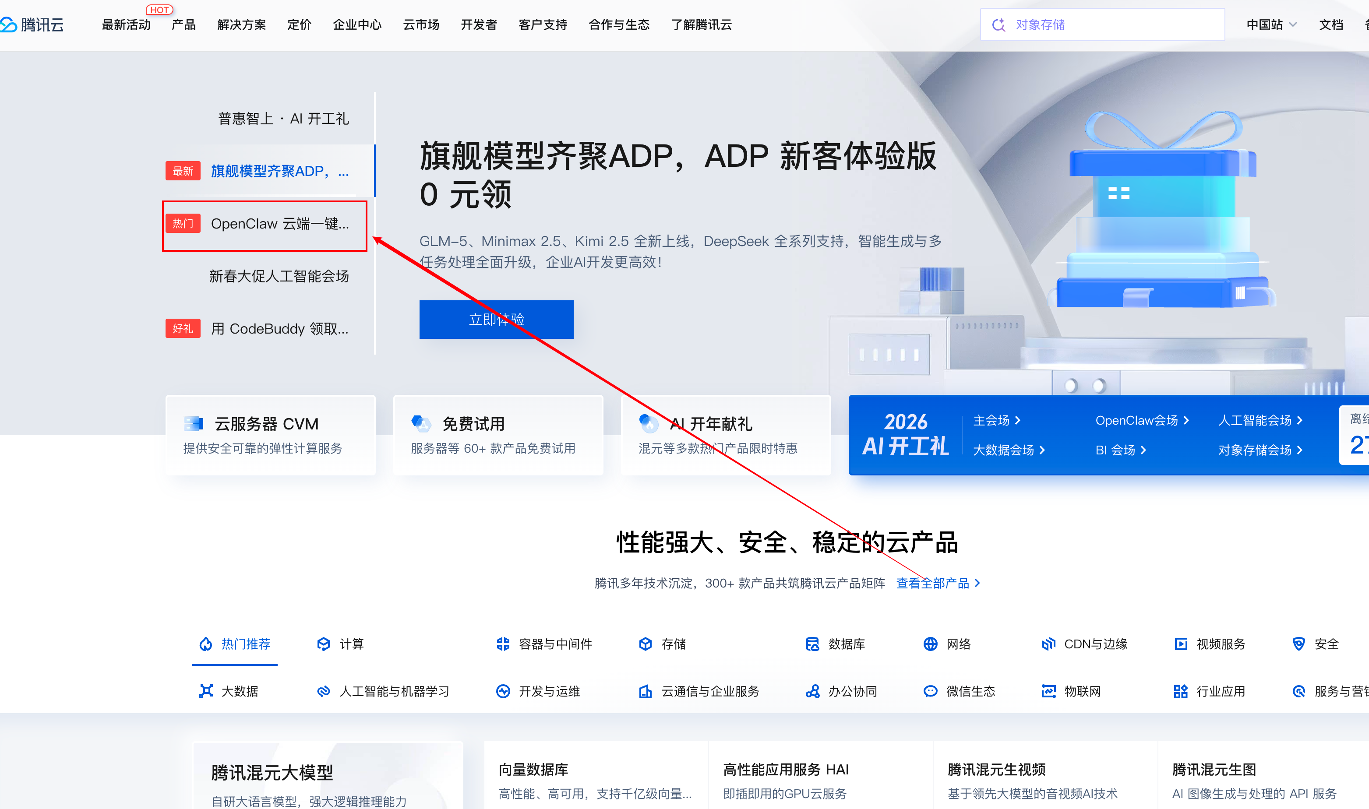
Task: Click the search icon in the search box
Action: tap(998, 25)
